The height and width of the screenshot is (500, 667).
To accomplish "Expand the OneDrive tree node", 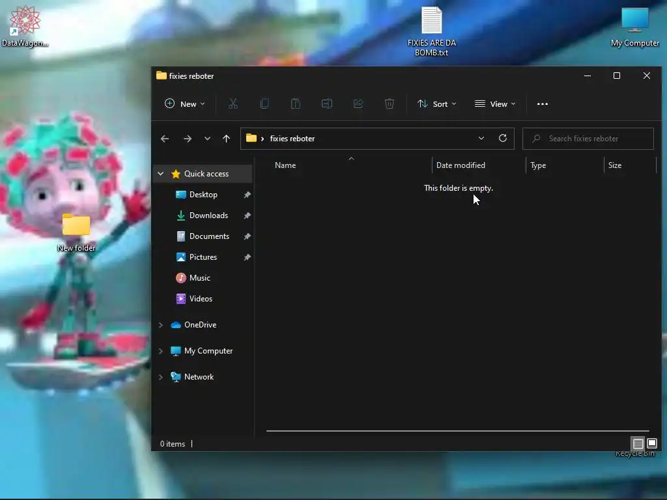I will 161,325.
